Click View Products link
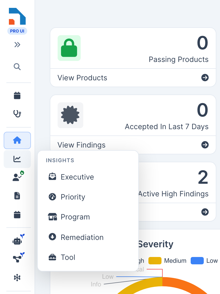 tap(82, 78)
